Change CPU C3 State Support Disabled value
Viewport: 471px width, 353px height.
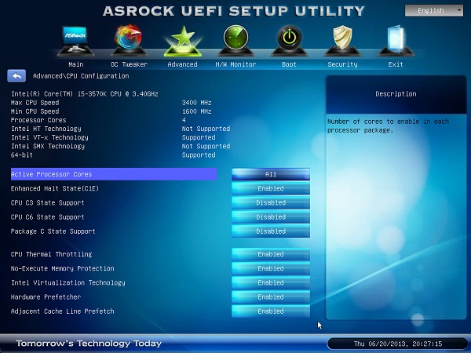271,202
